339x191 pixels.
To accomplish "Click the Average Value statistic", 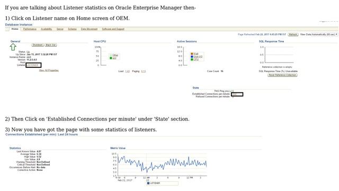I will point(39,154).
